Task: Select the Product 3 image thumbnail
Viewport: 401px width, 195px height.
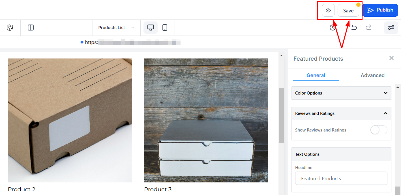Action: point(206,120)
